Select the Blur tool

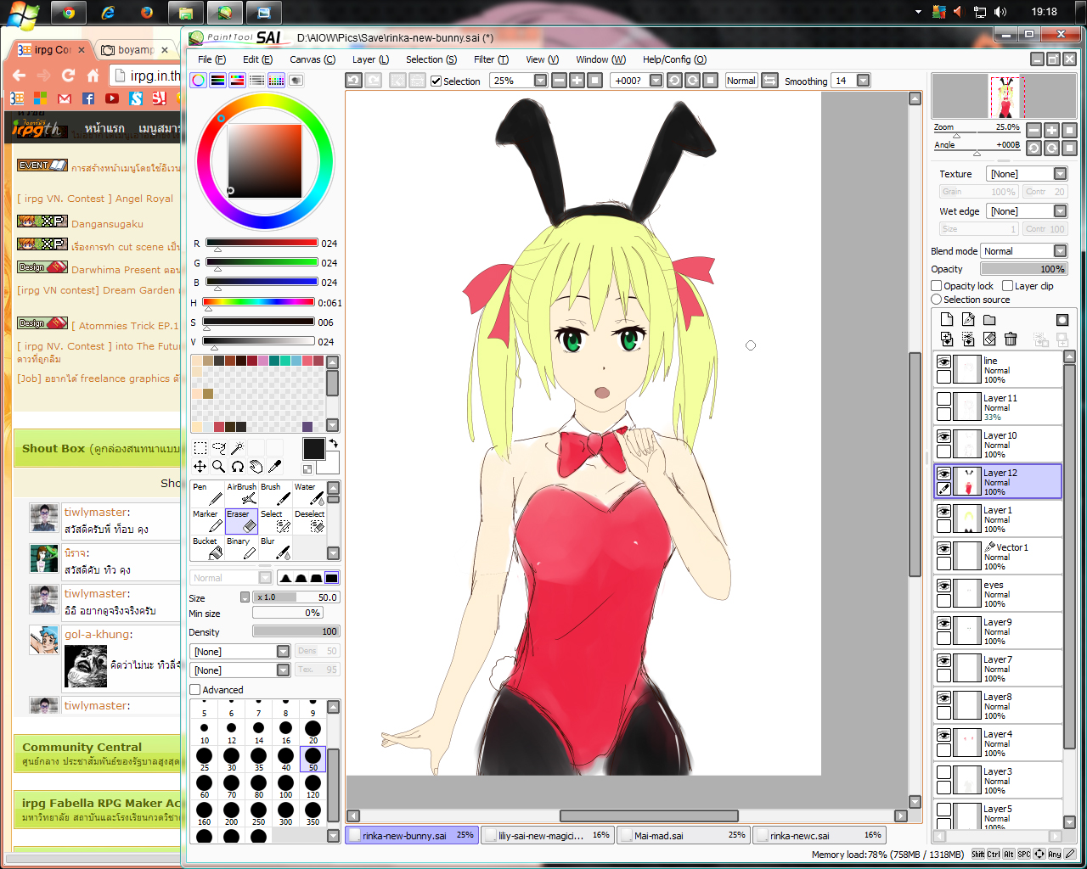tap(275, 547)
